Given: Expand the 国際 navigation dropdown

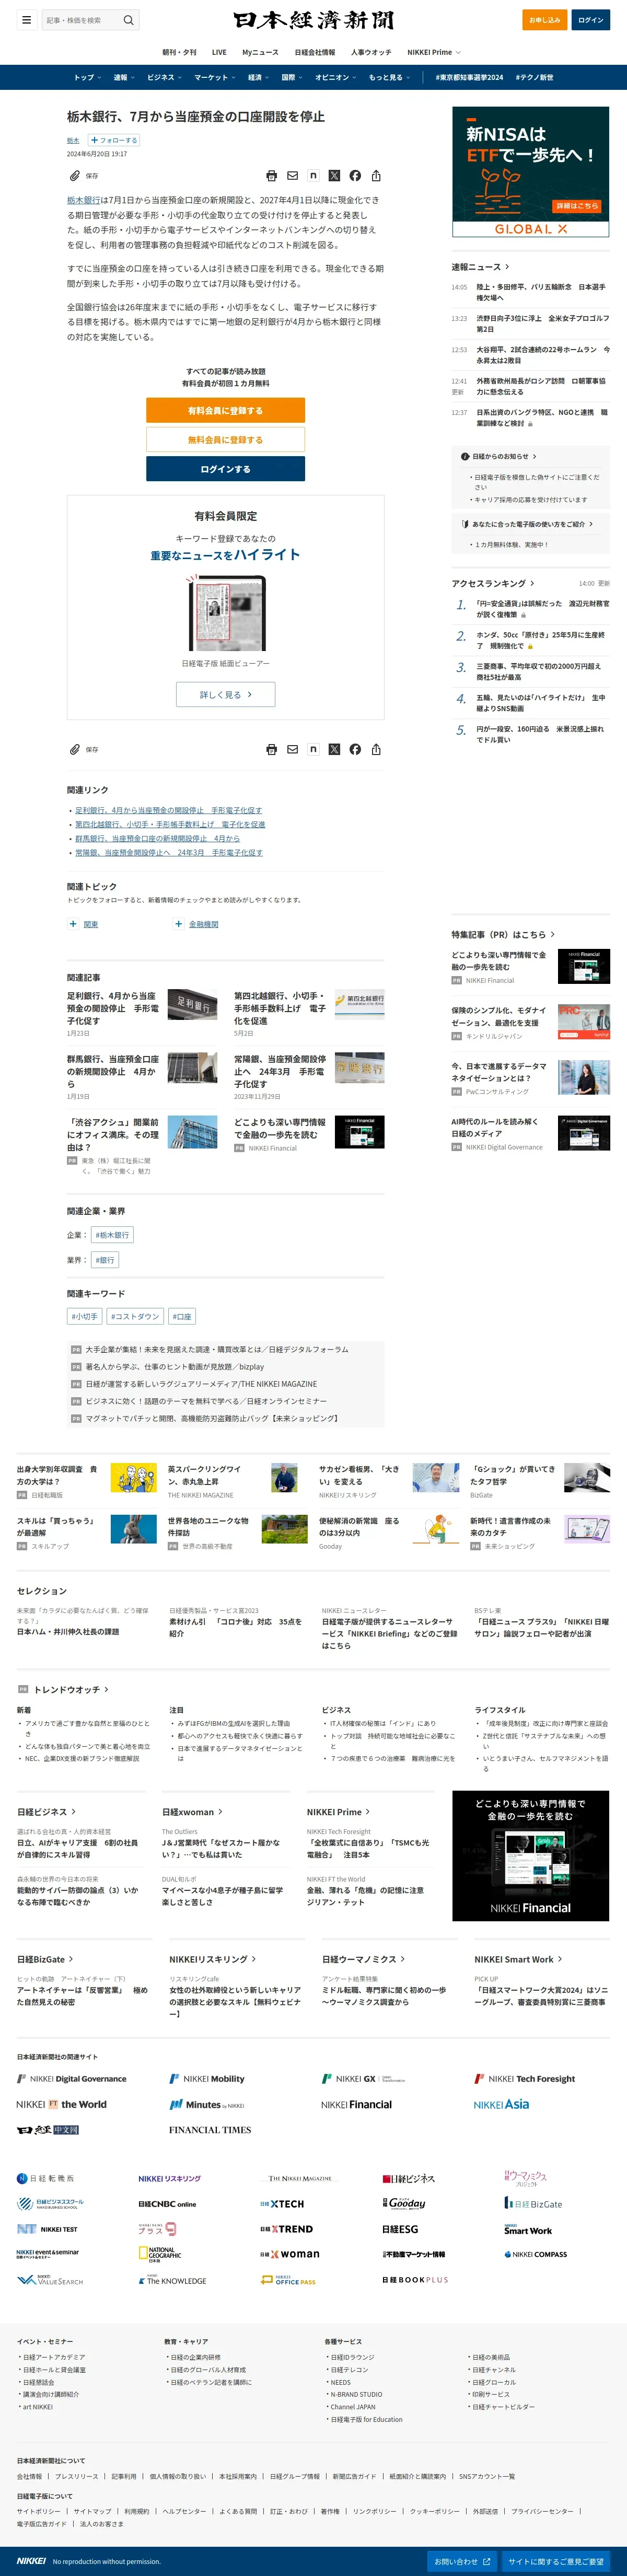Looking at the screenshot, I should 292,77.
